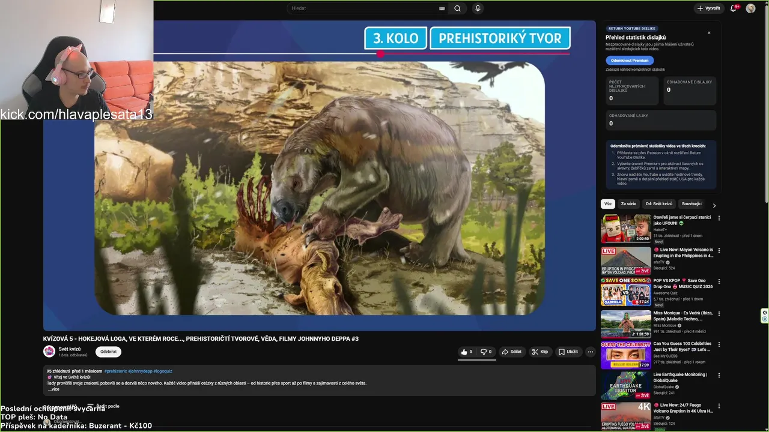Click Sdílet share button
Screen dimensions: 769x432
512,352
